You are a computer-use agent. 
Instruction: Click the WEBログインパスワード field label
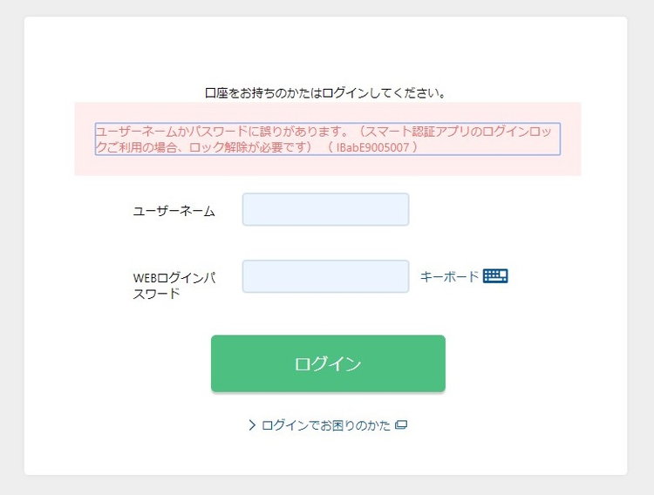click(x=174, y=286)
